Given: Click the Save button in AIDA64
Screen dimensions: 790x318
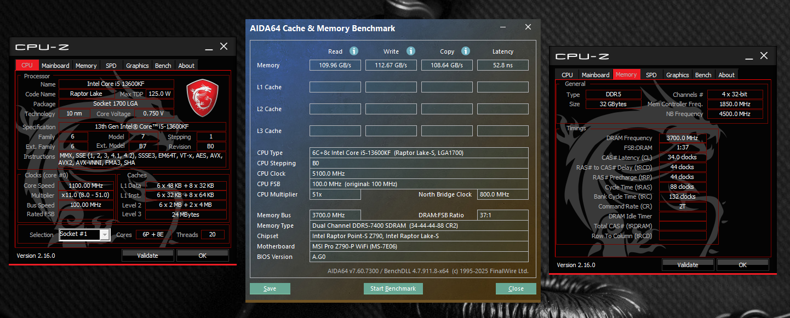Looking at the screenshot, I should pyautogui.click(x=270, y=288).
